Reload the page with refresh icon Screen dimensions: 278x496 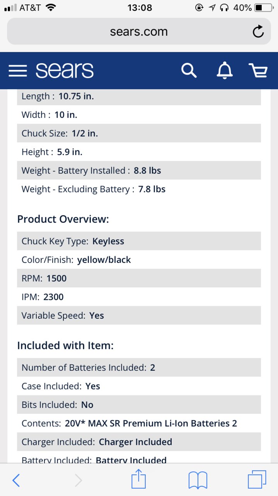pos(258,32)
